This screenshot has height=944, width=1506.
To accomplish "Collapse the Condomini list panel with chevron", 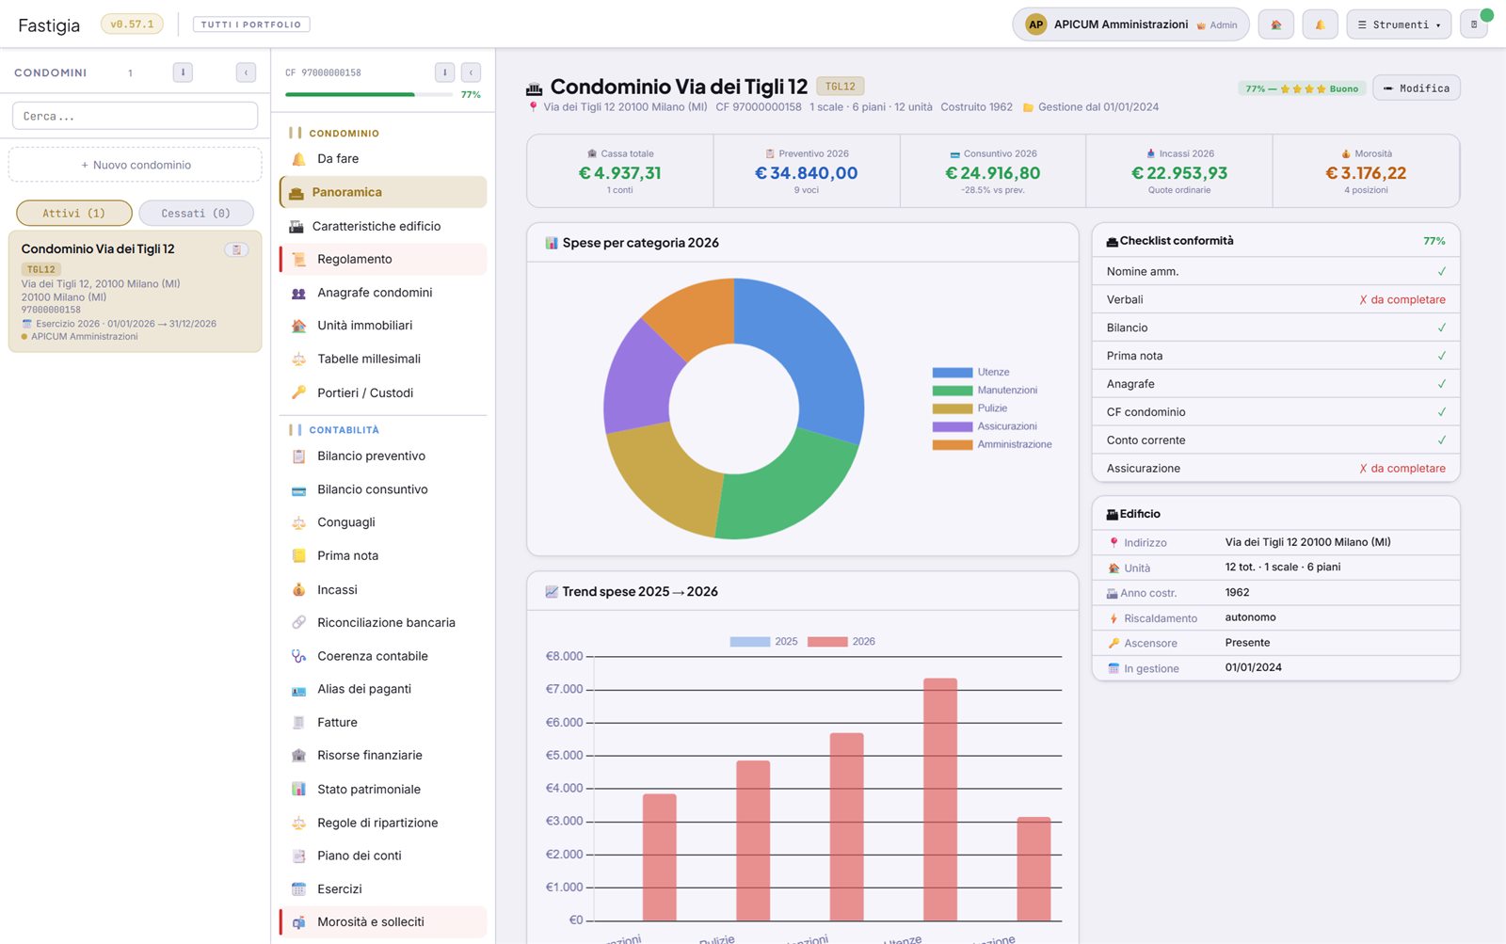I will coord(246,72).
